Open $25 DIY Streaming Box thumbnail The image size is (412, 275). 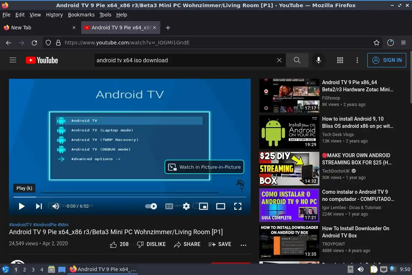pos(289,169)
